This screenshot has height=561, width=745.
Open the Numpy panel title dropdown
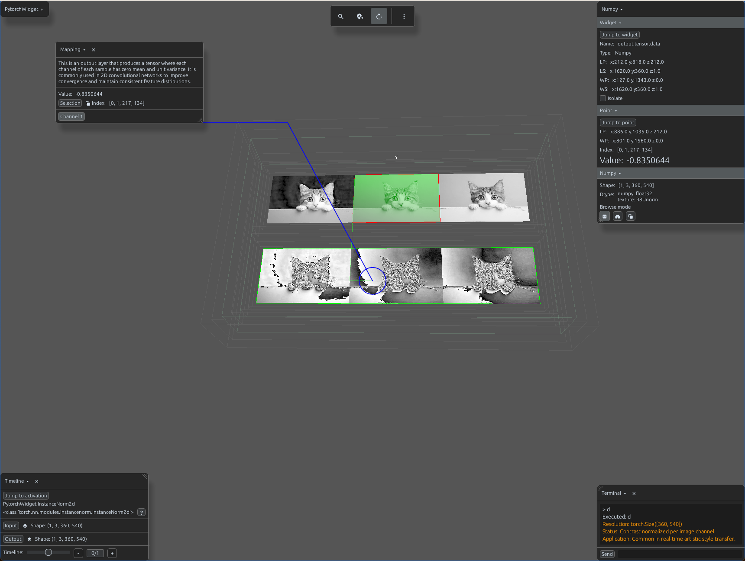tap(612, 9)
